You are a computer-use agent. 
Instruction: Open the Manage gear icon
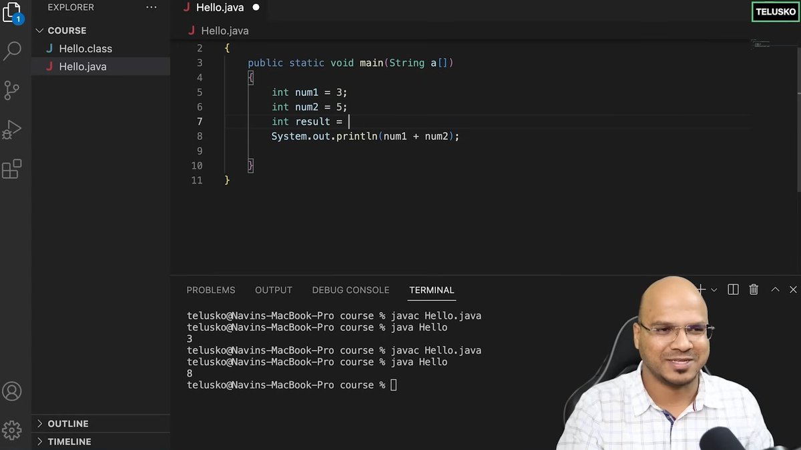coord(12,429)
